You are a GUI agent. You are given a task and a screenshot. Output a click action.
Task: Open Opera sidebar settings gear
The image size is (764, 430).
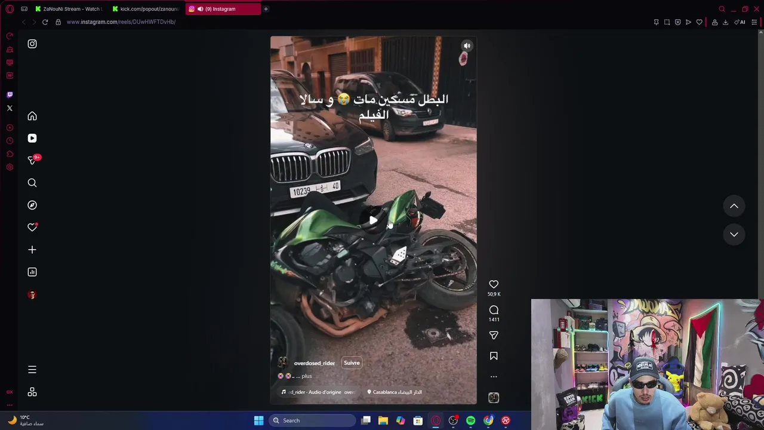(x=10, y=167)
